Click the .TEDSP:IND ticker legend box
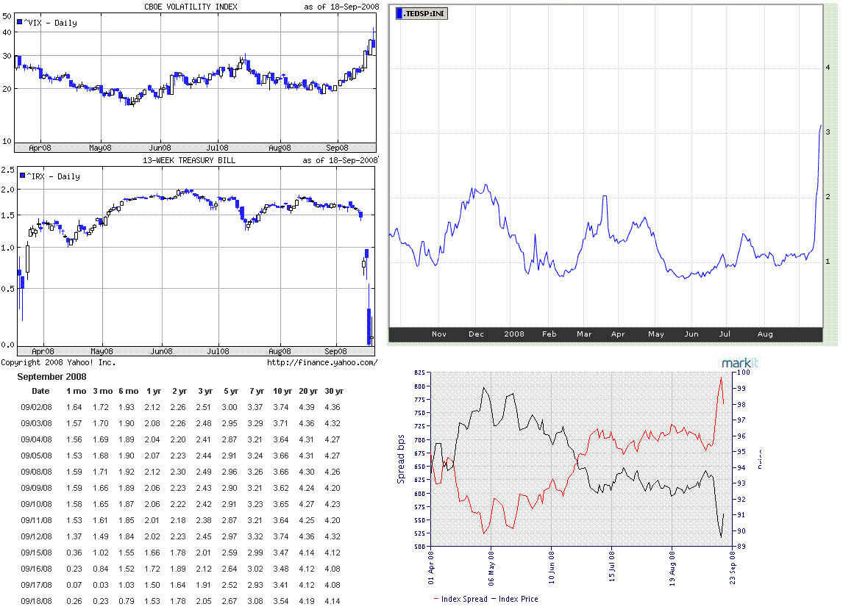The height and width of the screenshot is (615, 843). point(421,13)
